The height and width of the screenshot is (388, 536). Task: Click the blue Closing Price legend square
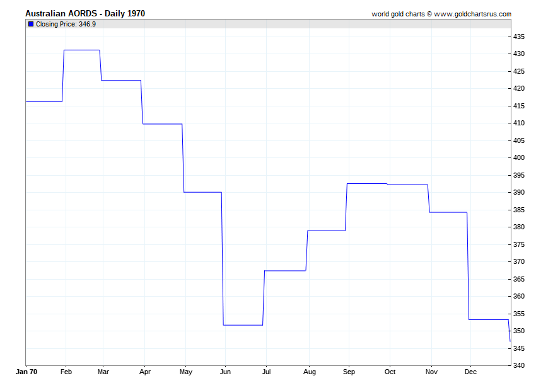pos(31,24)
